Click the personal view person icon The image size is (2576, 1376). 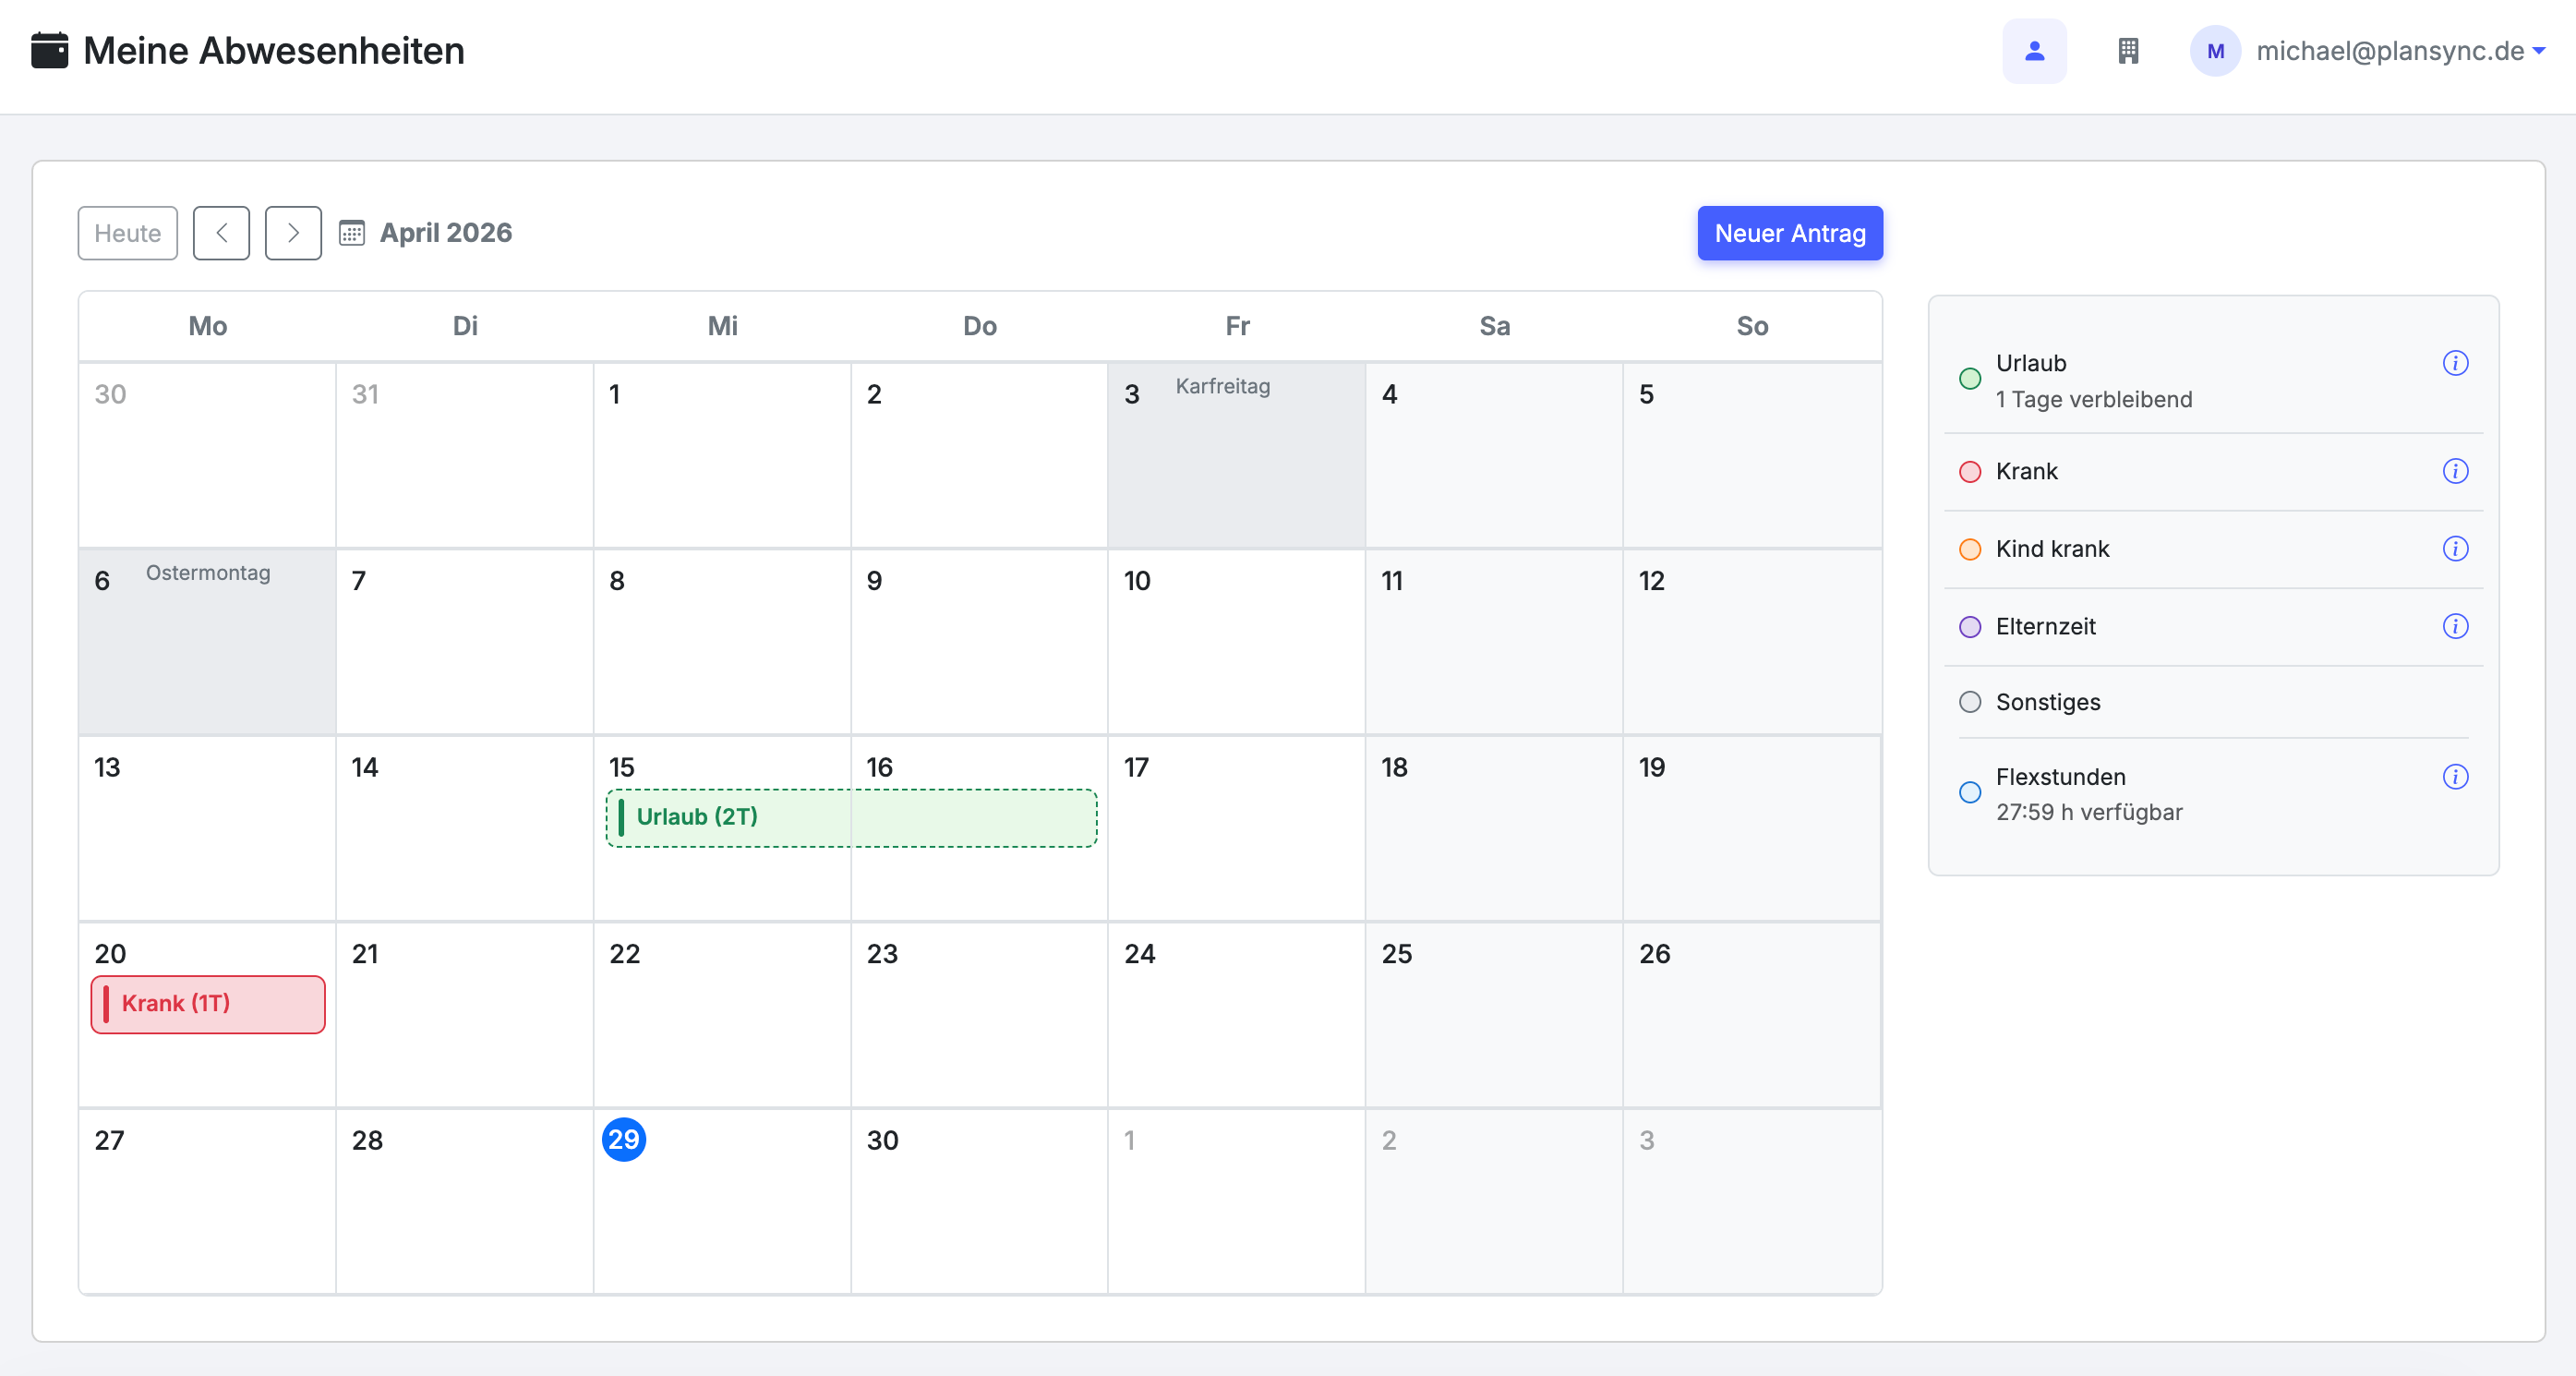pyautogui.click(x=2034, y=51)
